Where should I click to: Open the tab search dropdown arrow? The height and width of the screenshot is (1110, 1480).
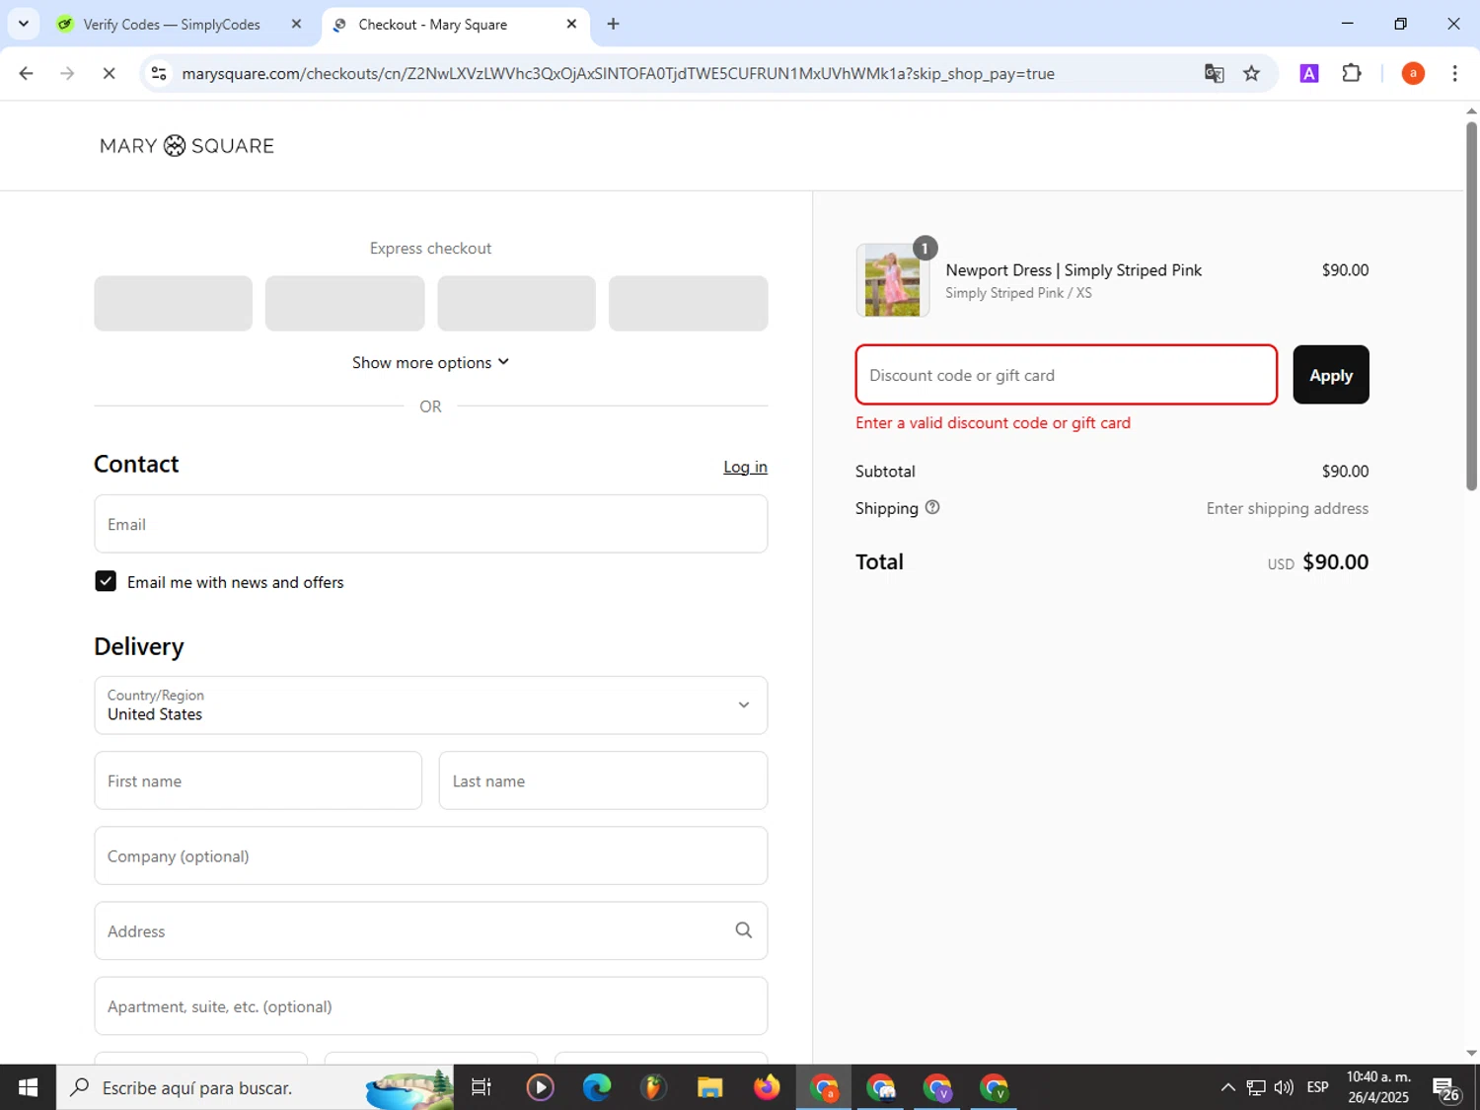tap(23, 24)
